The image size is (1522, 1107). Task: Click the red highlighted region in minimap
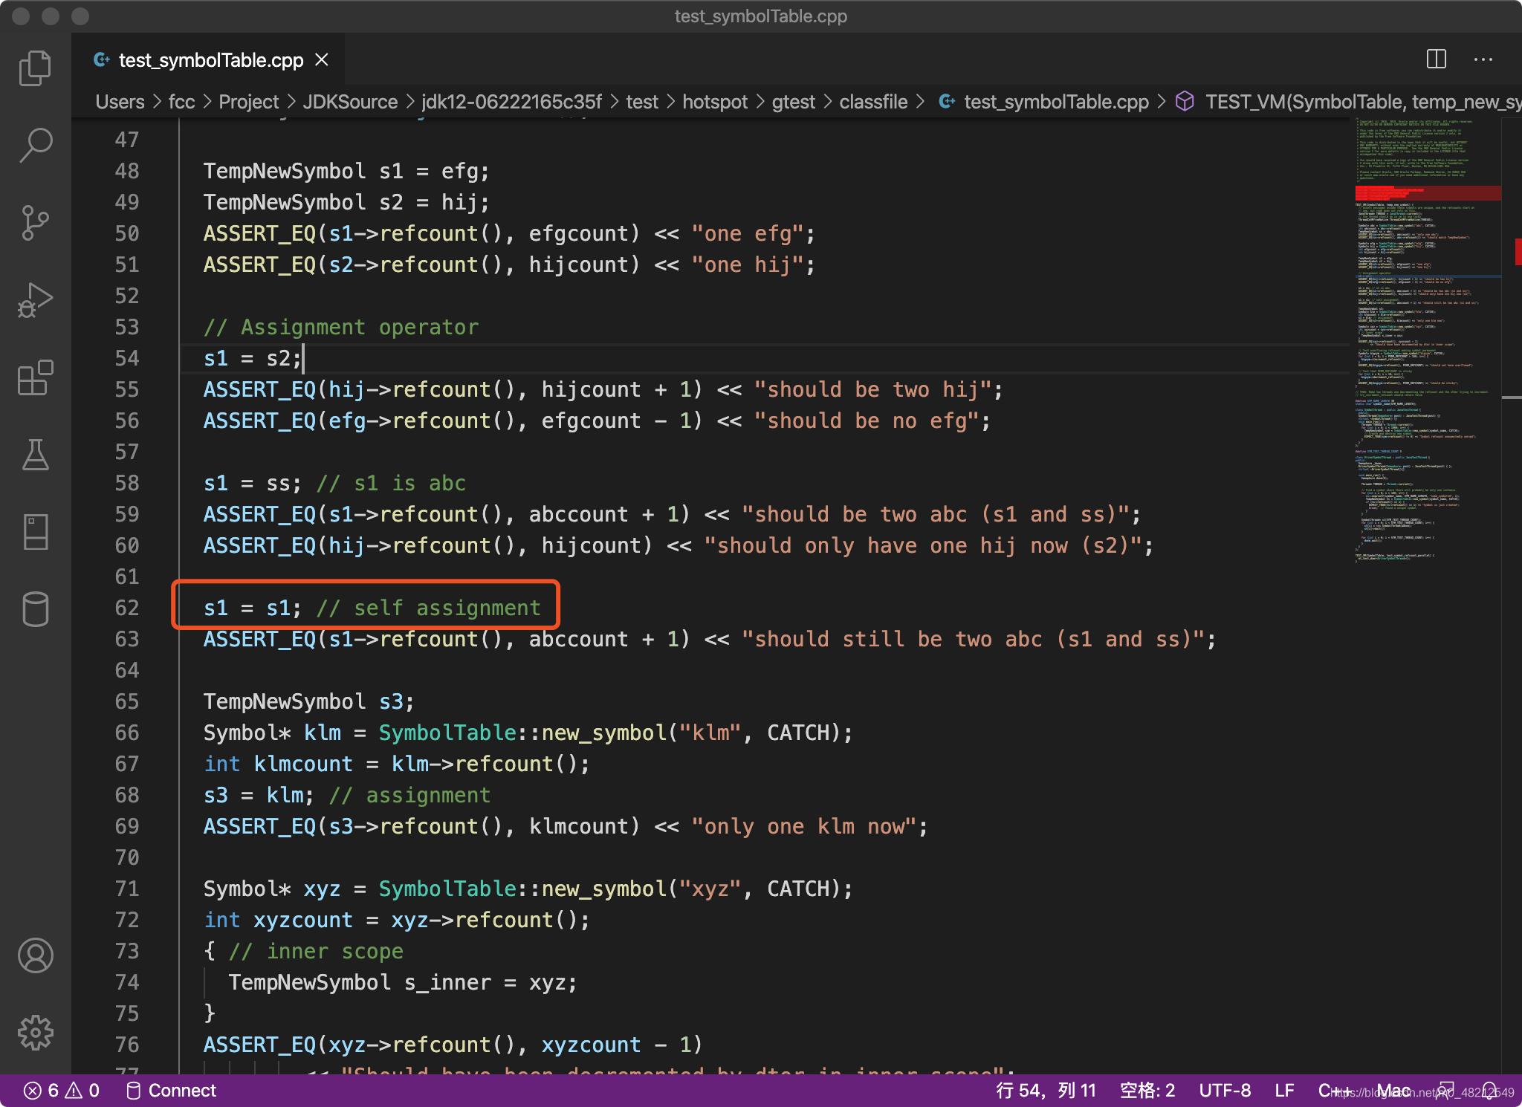tap(1427, 192)
